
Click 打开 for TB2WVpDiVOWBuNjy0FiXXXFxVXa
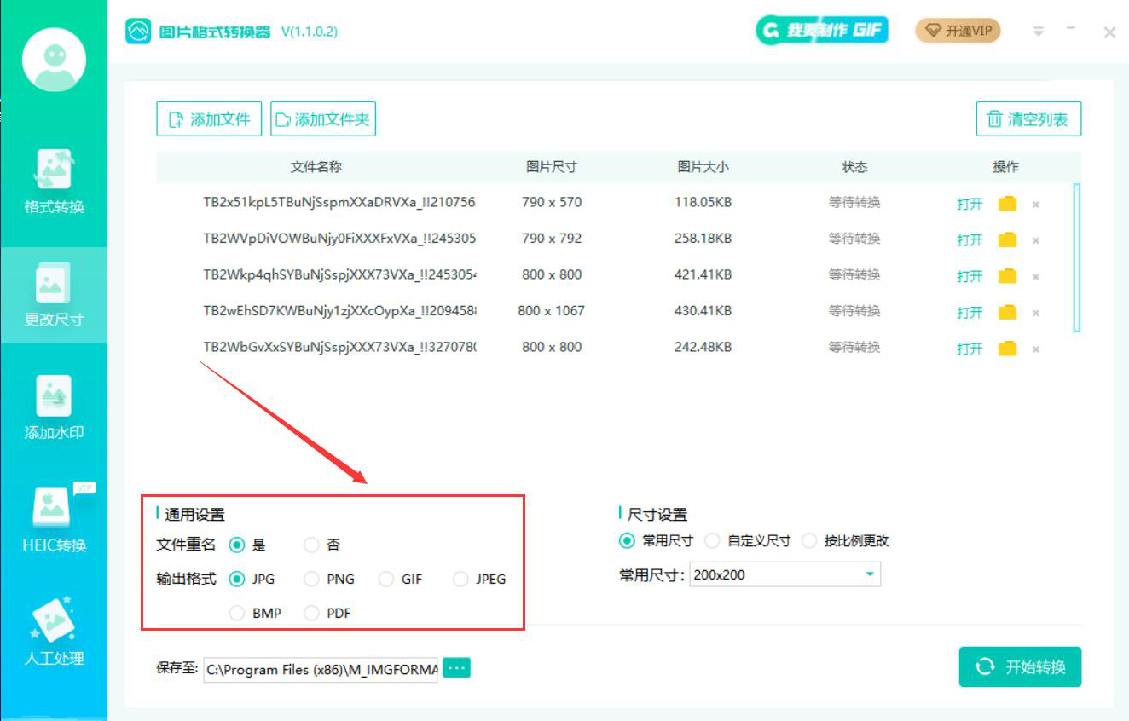970,240
